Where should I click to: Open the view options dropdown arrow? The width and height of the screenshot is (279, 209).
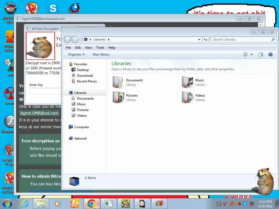click(x=251, y=54)
